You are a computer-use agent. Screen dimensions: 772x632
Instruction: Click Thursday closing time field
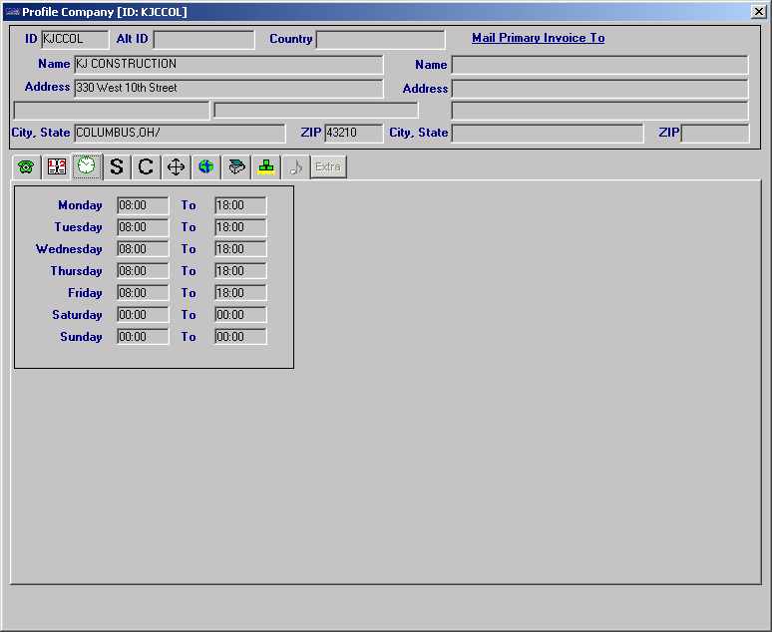(240, 271)
